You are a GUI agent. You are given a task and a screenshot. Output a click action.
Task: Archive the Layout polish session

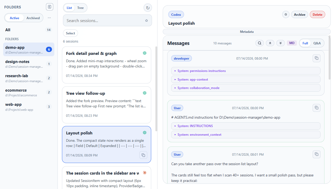pyautogui.click(x=300, y=15)
